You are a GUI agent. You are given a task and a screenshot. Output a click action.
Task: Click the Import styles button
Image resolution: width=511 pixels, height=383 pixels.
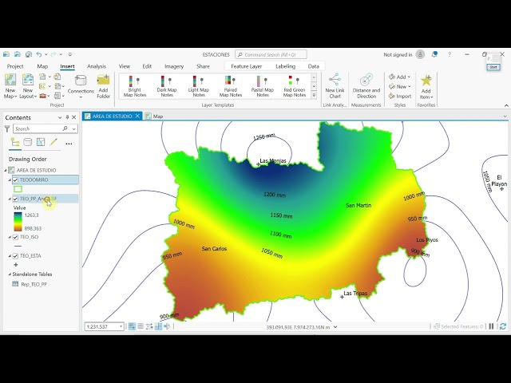pos(400,96)
